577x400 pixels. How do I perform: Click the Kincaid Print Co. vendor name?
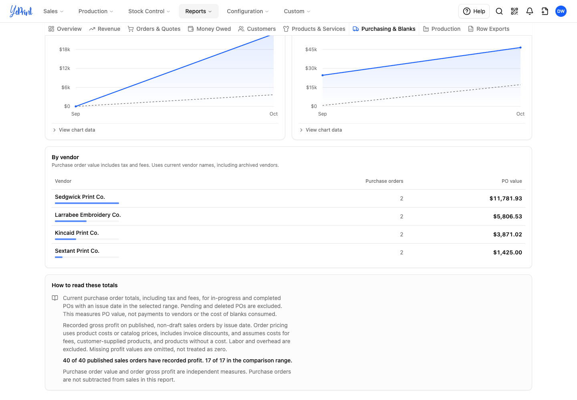tap(77, 233)
